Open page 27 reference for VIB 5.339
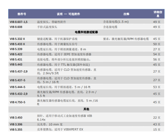This screenshot has width=168, height=140. (x=157, y=49)
